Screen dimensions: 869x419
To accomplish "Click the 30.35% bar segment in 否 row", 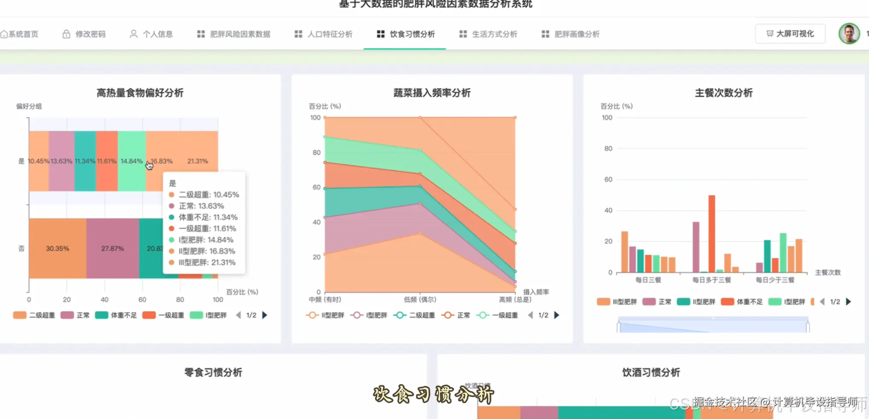I will [x=58, y=249].
